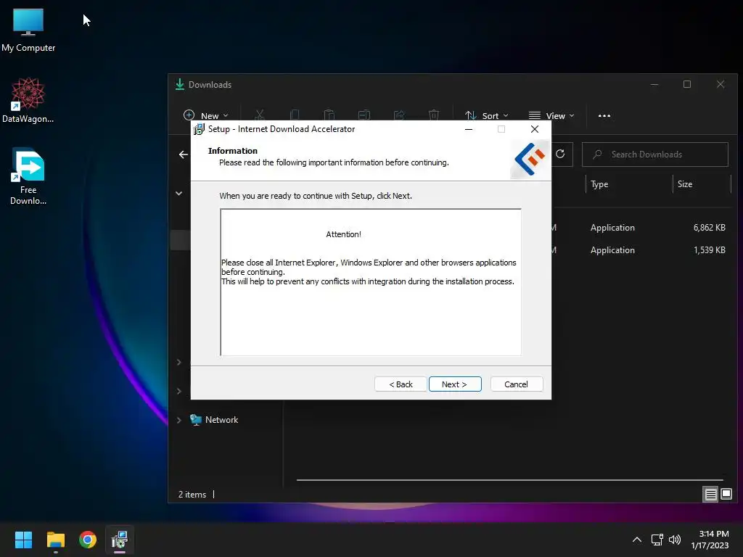Image resolution: width=743 pixels, height=557 pixels.
Task: Open network status tray icon
Action: point(657,540)
